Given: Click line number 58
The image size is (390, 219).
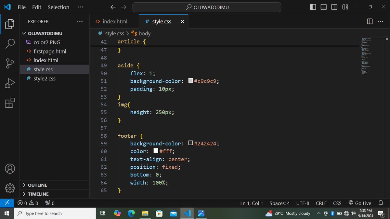Looking at the screenshot, I should (104, 136).
